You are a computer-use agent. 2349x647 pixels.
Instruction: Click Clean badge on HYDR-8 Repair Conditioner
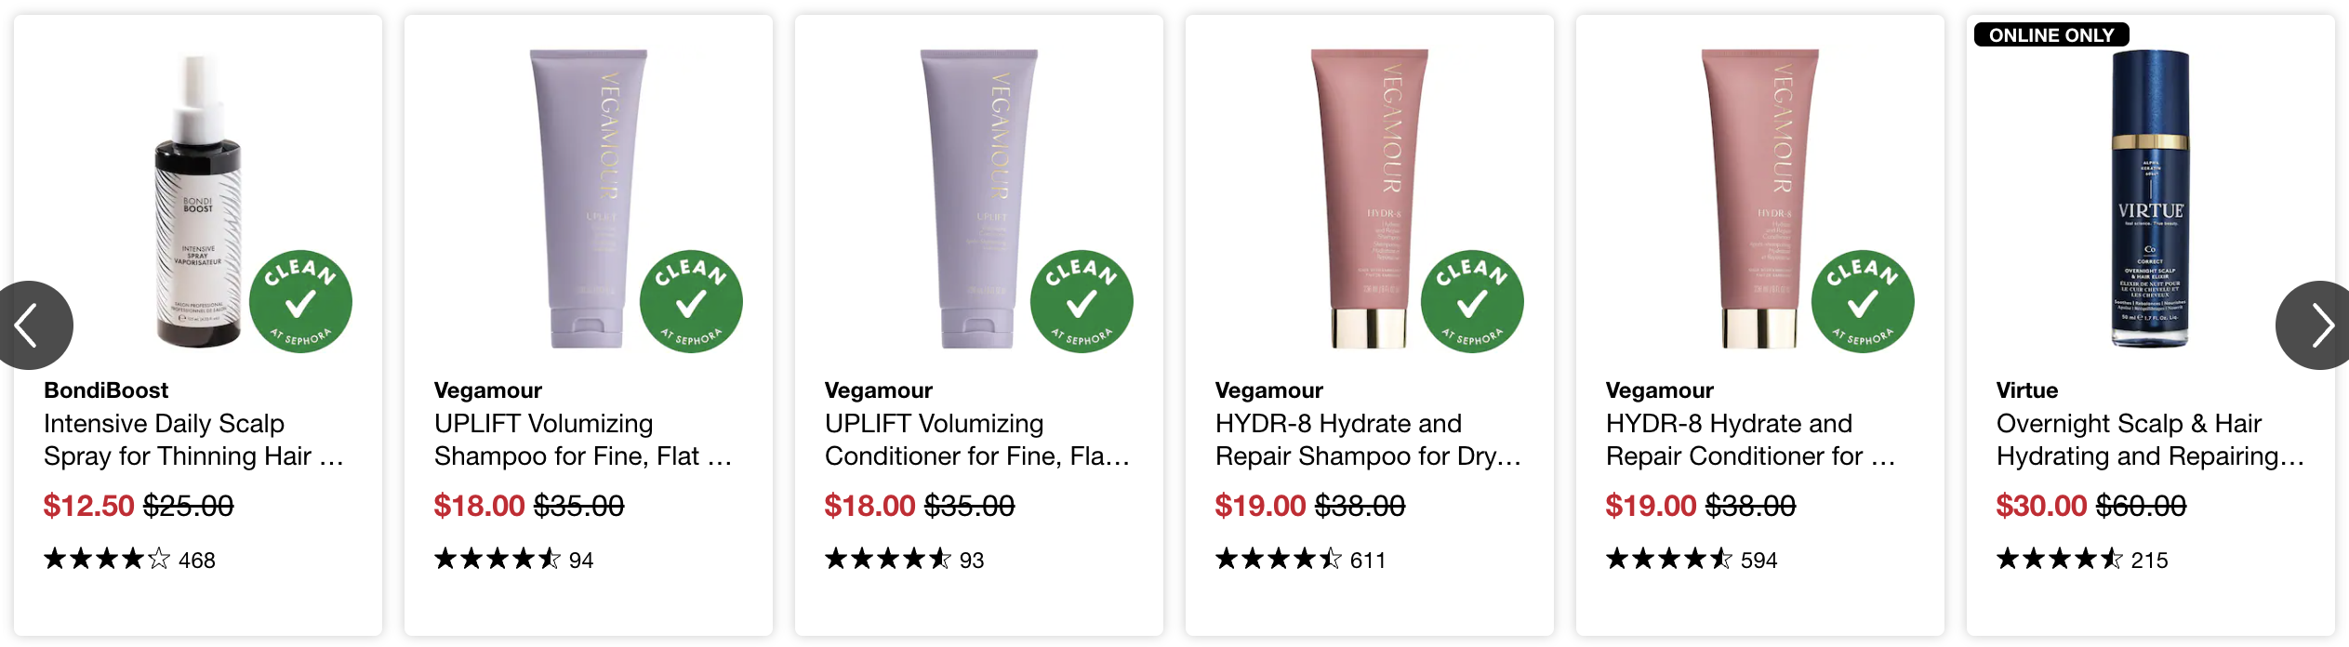click(1863, 301)
